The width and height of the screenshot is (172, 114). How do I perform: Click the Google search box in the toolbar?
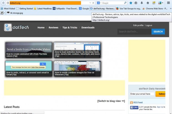pyautogui.click(x=113, y=3)
